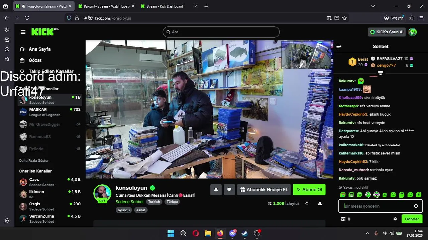Image resolution: width=428 pixels, height=240 pixels.
Task: Open recommended channel ilkinsan
Action: [x=50, y=194]
